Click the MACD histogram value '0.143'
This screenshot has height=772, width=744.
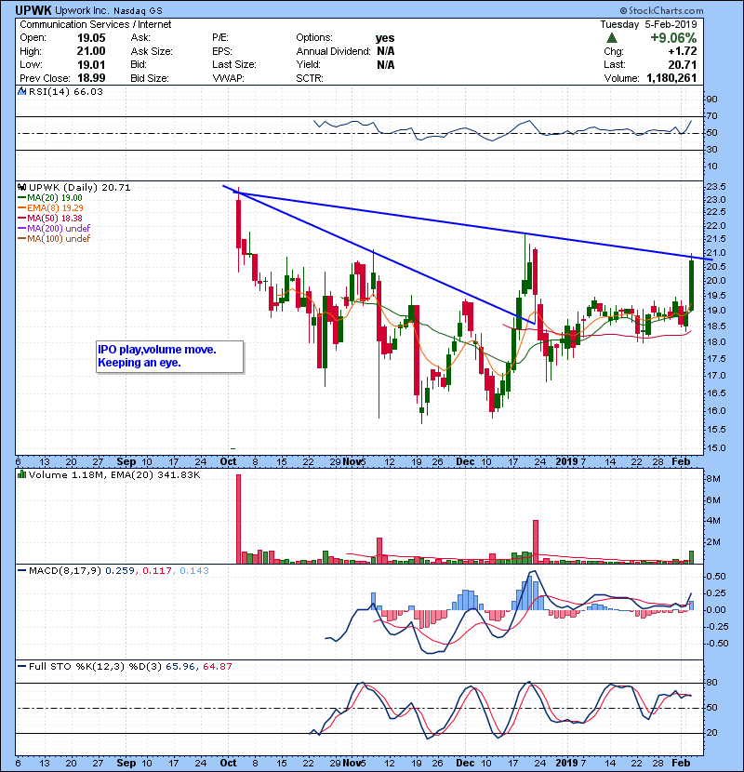tap(194, 571)
